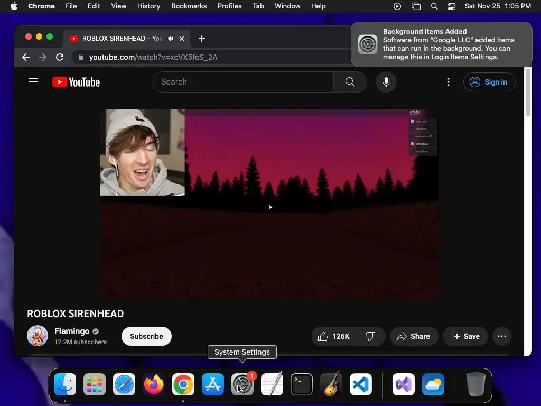541x406 pixels.
Task: Go to the YouTube home logo
Action: (76, 82)
